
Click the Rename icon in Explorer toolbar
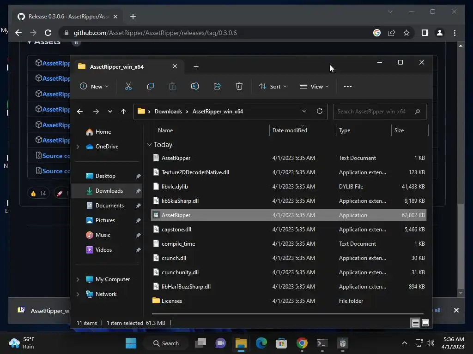[x=195, y=86]
